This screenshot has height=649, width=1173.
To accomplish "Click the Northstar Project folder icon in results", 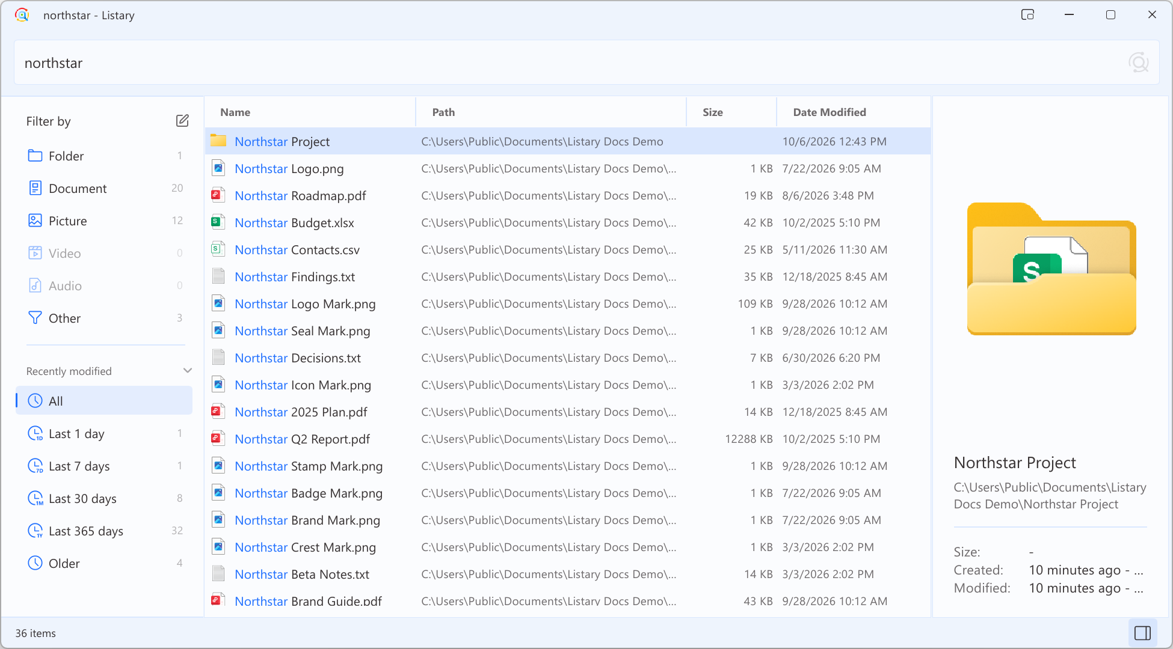I will click(218, 141).
